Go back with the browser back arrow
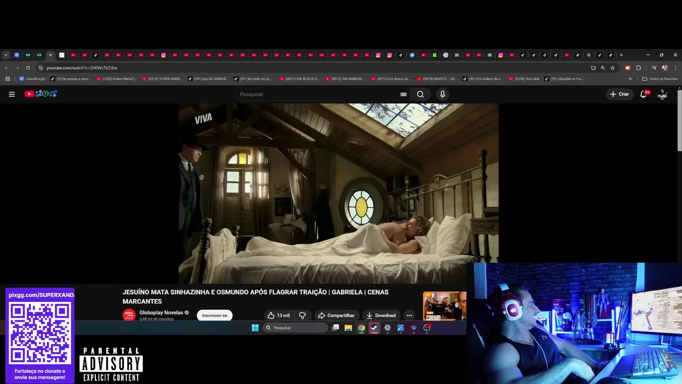The width and height of the screenshot is (682, 384). tap(6, 68)
